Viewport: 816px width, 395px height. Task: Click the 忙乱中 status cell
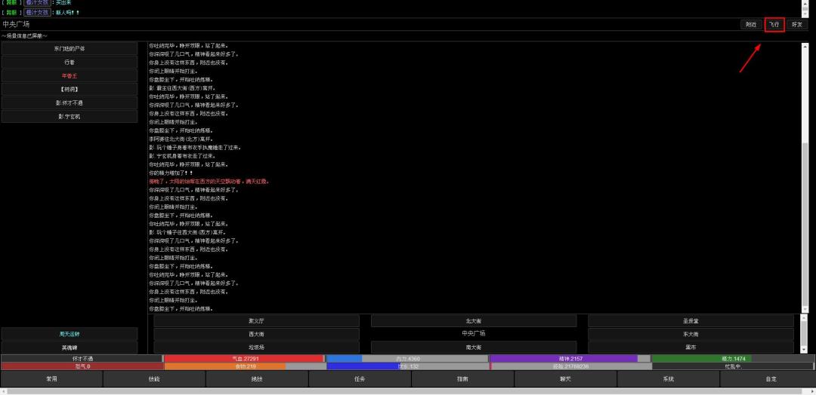733,366
